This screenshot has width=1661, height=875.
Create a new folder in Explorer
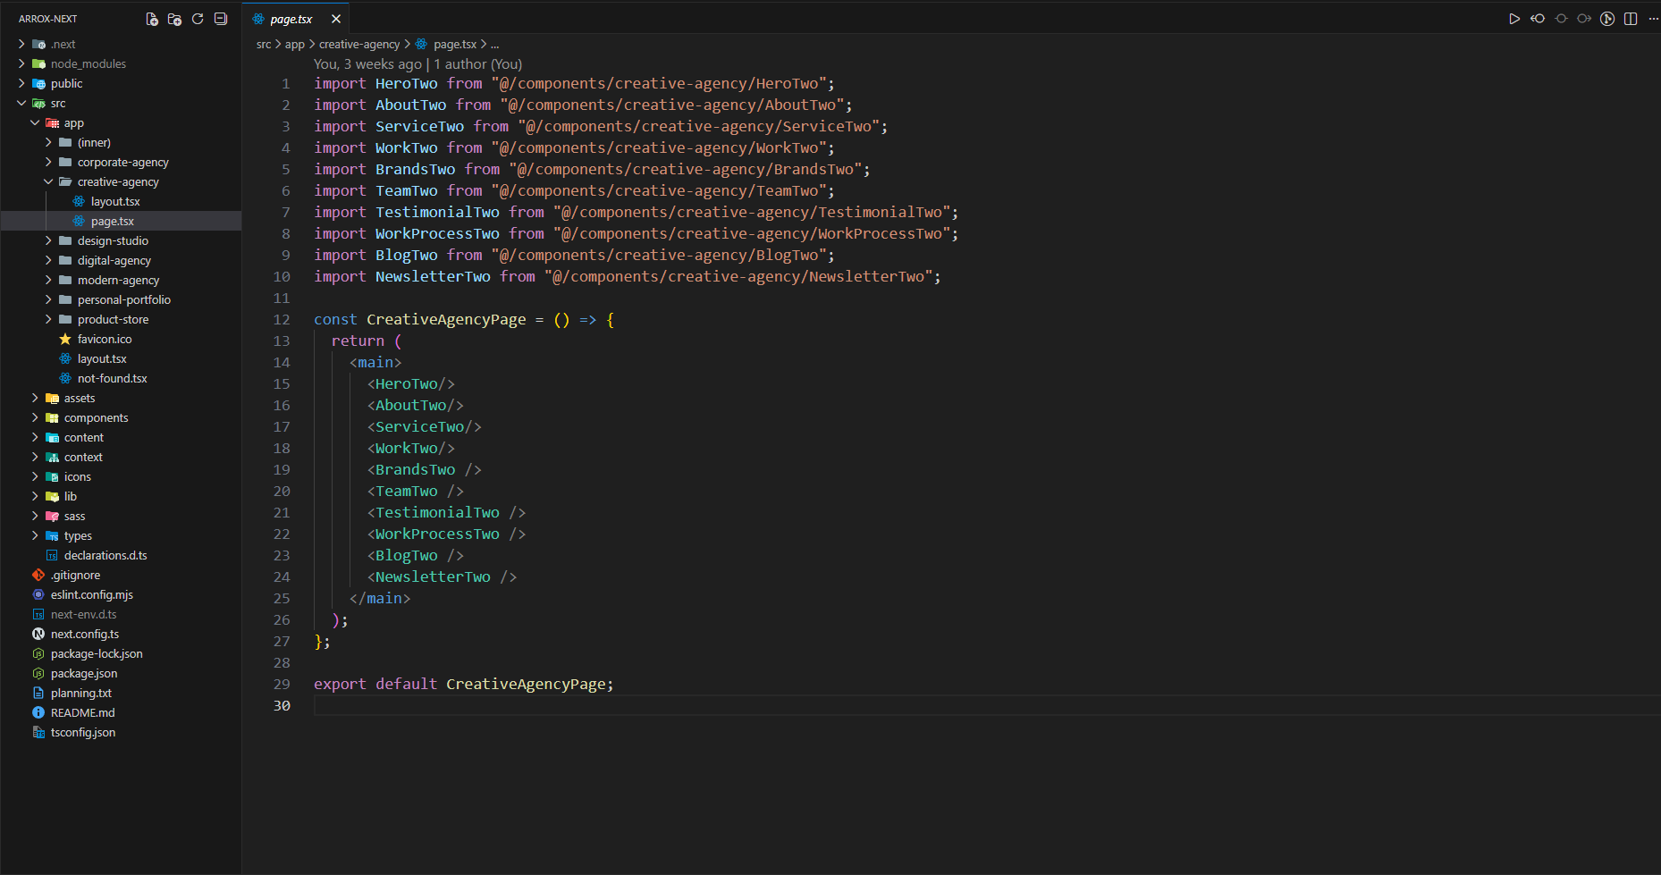click(x=174, y=19)
